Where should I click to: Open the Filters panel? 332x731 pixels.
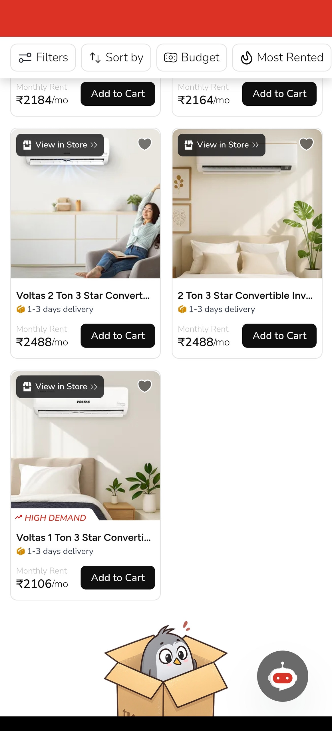click(43, 57)
